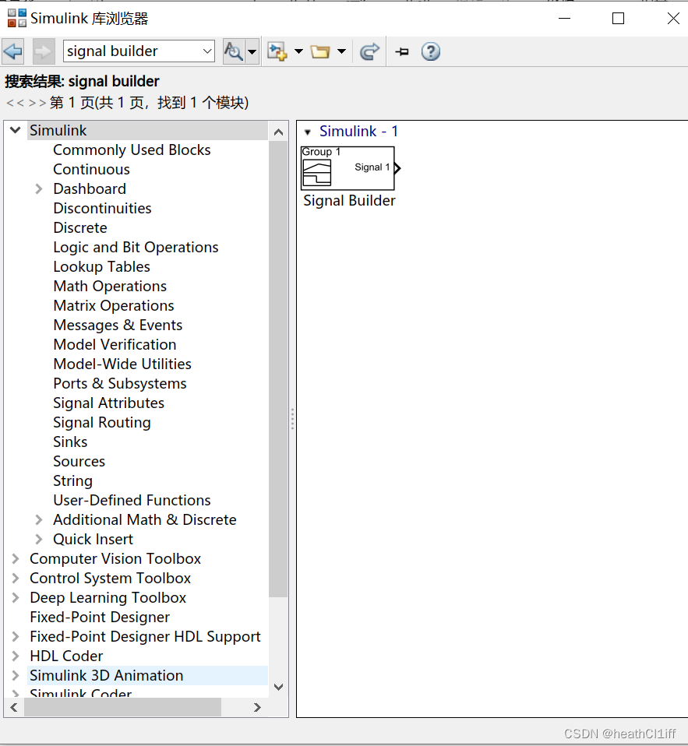This screenshot has width=688, height=746.
Task: Toggle the search options arrow
Action: click(251, 51)
